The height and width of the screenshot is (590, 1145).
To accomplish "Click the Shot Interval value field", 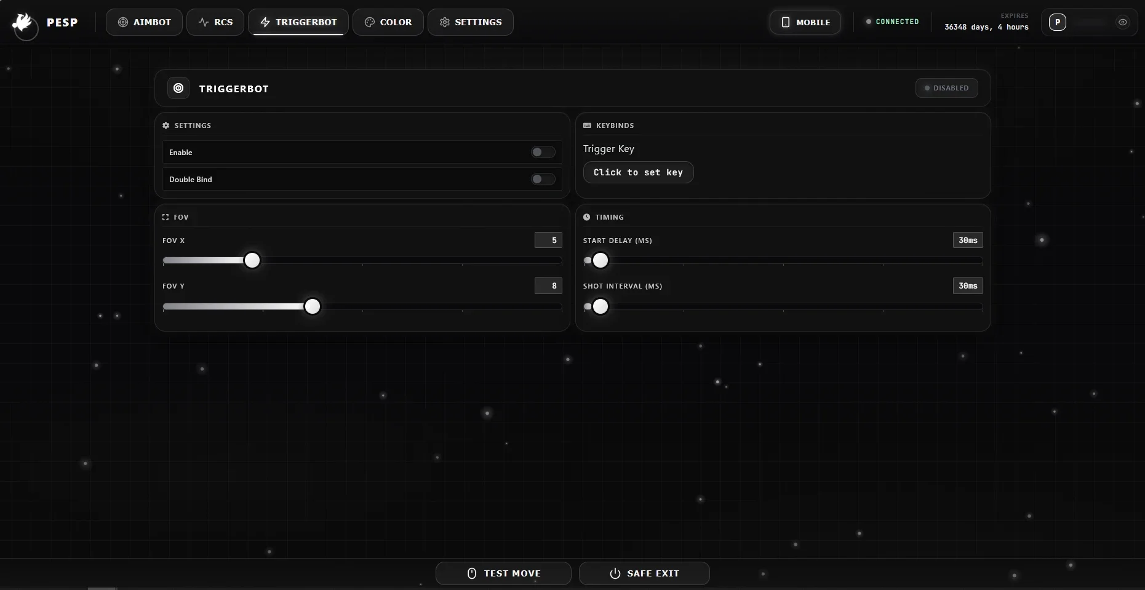I will (x=968, y=285).
